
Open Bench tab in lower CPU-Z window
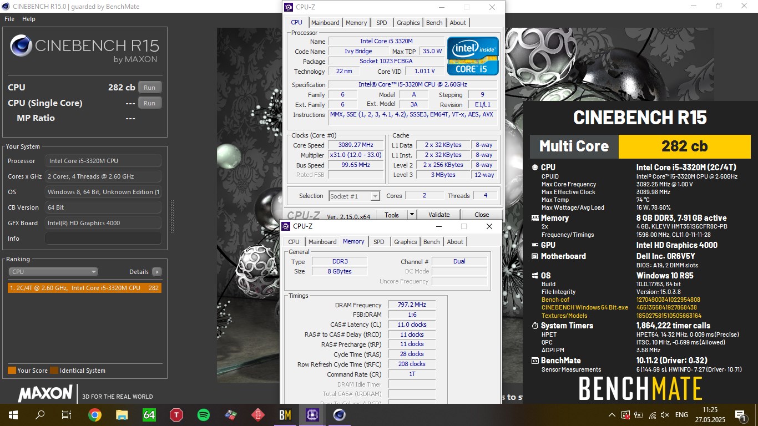click(x=432, y=242)
